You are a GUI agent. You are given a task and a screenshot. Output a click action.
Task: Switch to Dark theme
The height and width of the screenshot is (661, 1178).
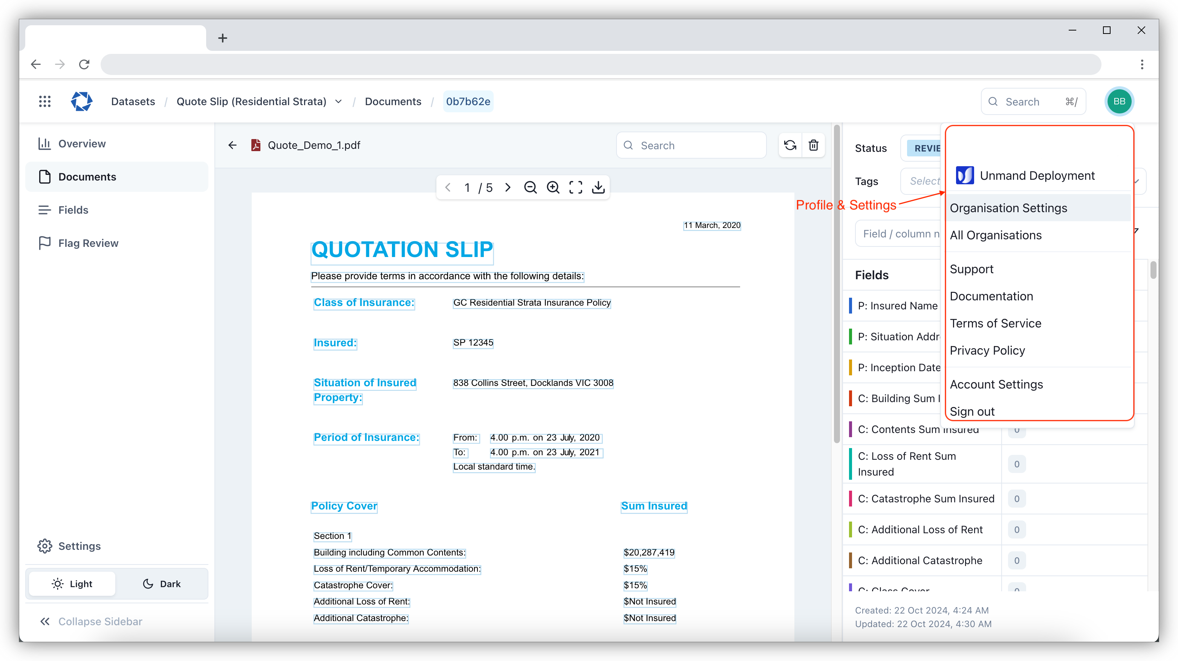[161, 584]
